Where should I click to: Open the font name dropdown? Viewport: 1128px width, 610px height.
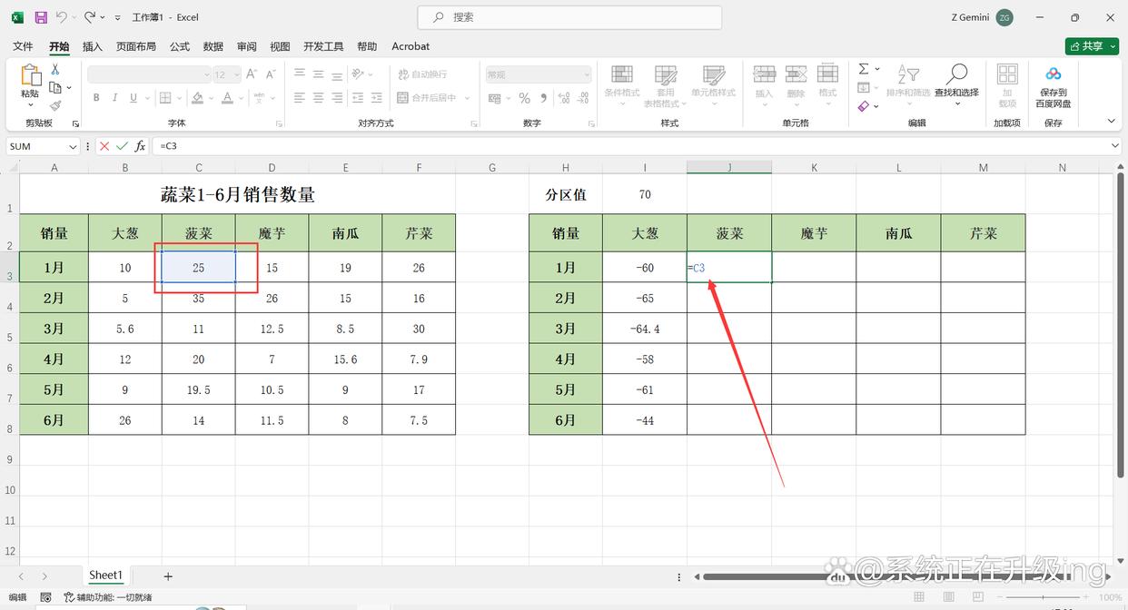[x=206, y=74]
